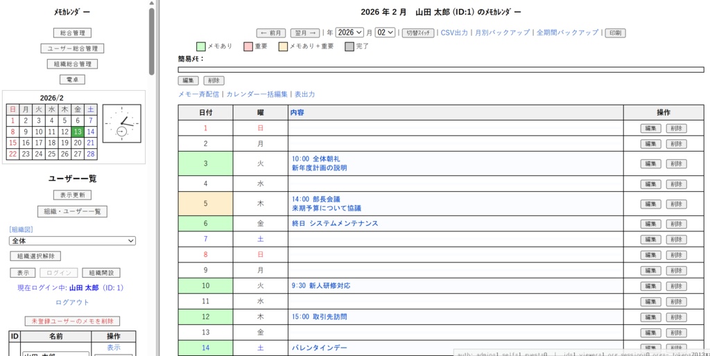Click 表示更新 button in user list
Image resolution: width=710 pixels, height=356 pixels.
[x=72, y=195]
